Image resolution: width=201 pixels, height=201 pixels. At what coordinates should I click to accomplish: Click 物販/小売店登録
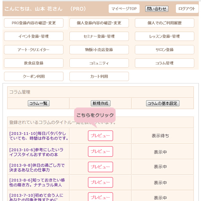(x=99, y=50)
